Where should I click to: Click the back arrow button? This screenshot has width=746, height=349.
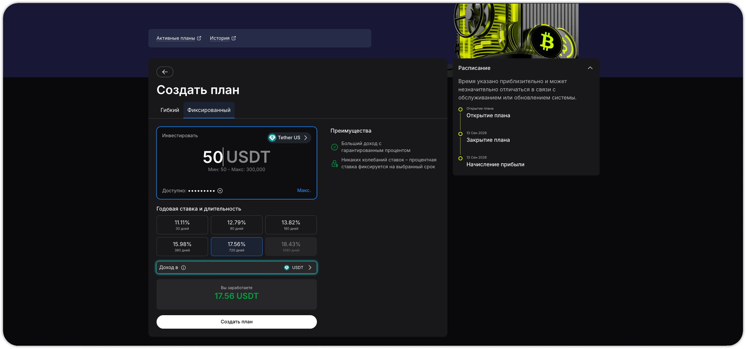(x=165, y=72)
